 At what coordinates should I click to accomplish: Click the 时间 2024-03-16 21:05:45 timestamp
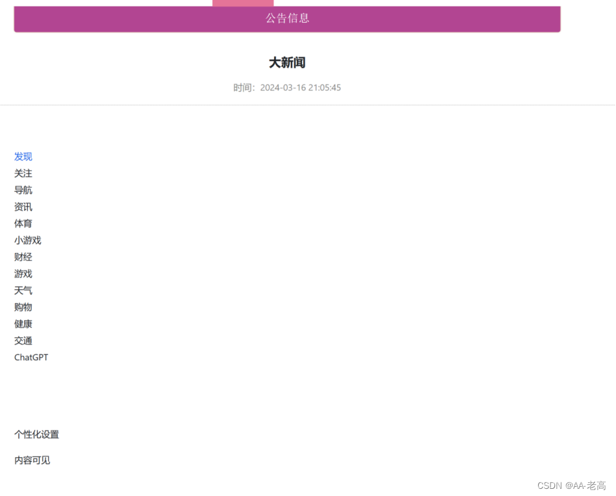coord(287,88)
